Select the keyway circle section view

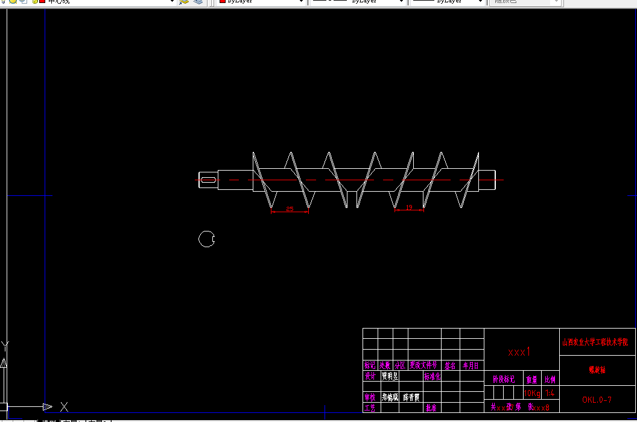pos(206,239)
